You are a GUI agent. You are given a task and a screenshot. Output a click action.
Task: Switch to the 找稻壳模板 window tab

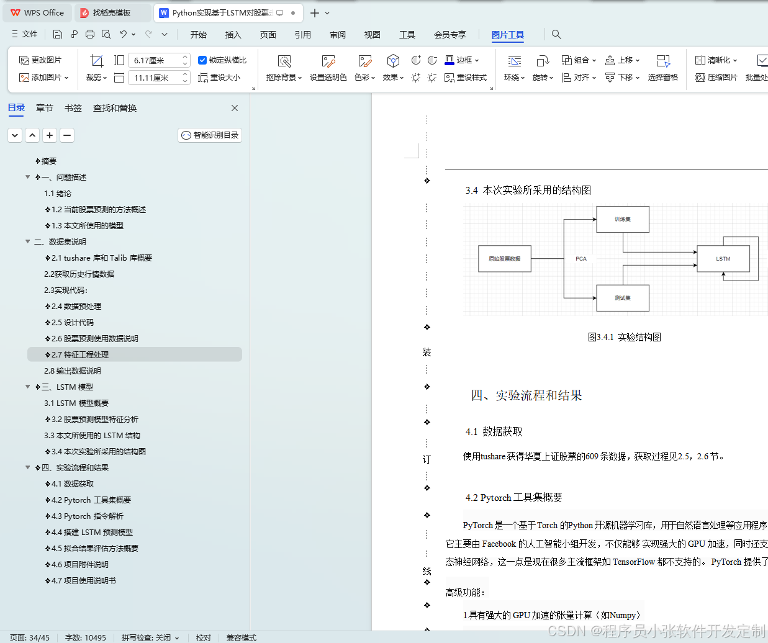coord(112,12)
